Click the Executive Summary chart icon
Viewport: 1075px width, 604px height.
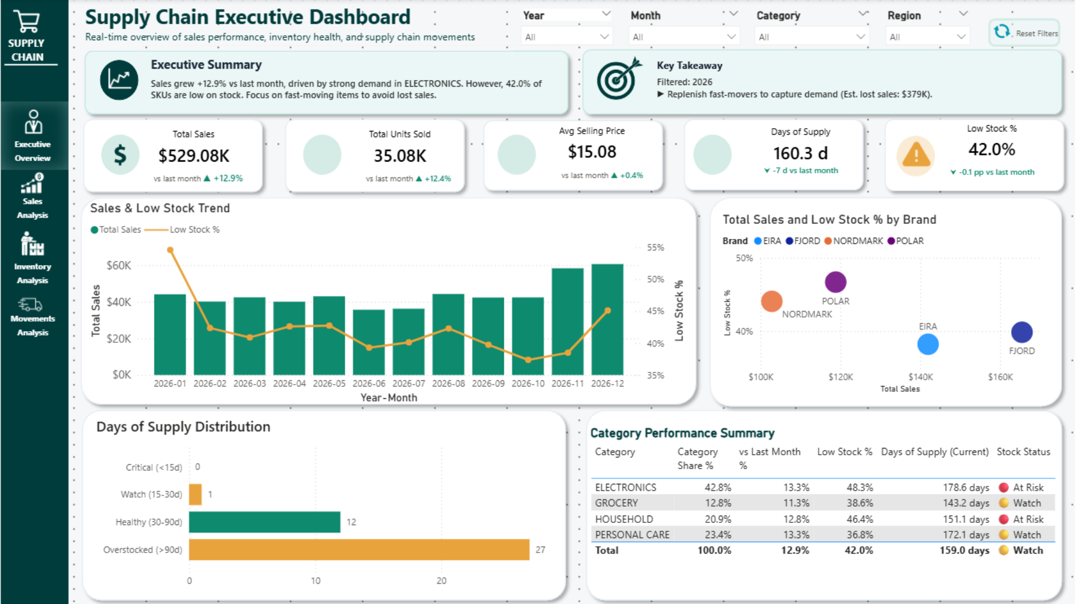click(x=119, y=80)
